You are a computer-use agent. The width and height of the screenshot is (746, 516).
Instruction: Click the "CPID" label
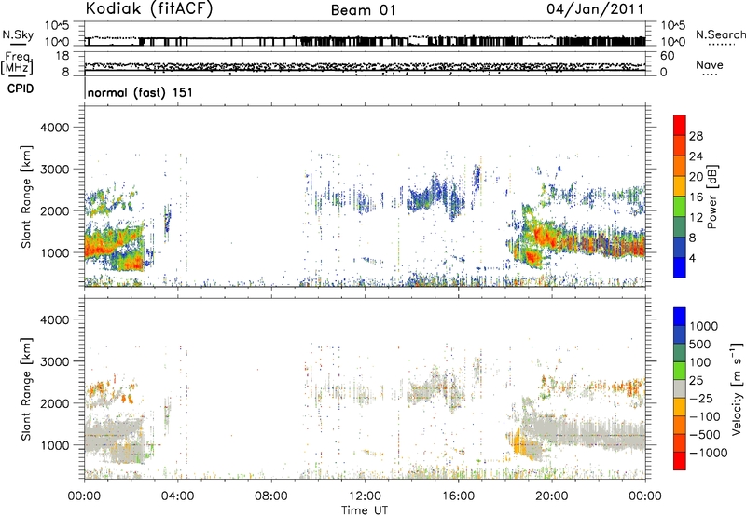(21, 88)
